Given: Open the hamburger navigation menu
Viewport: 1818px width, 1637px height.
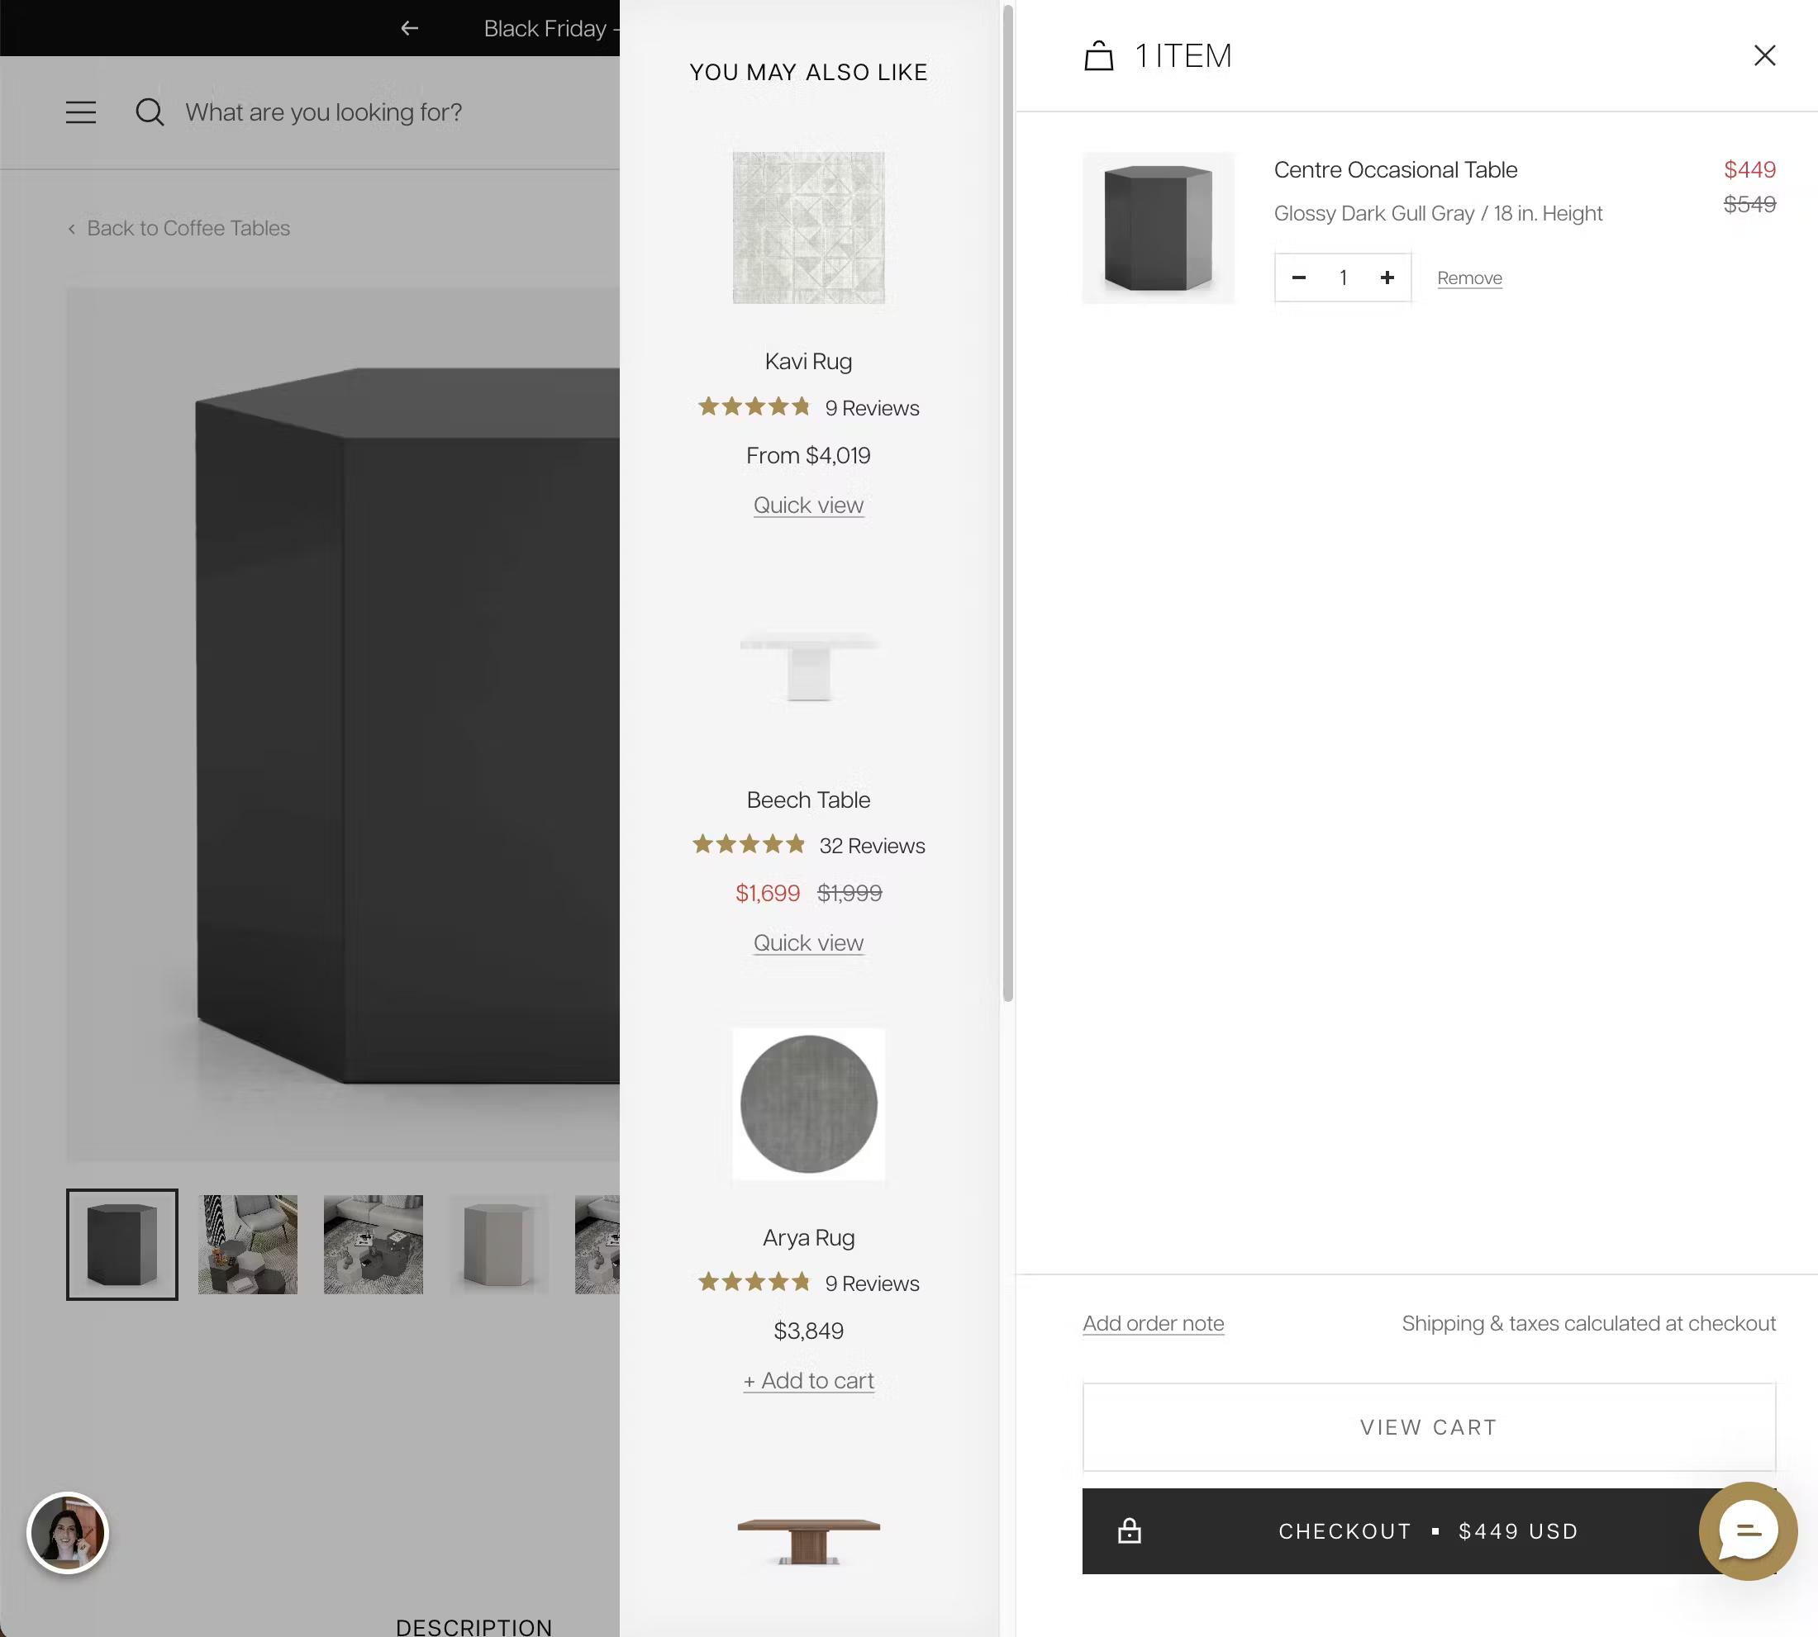Looking at the screenshot, I should 80,112.
